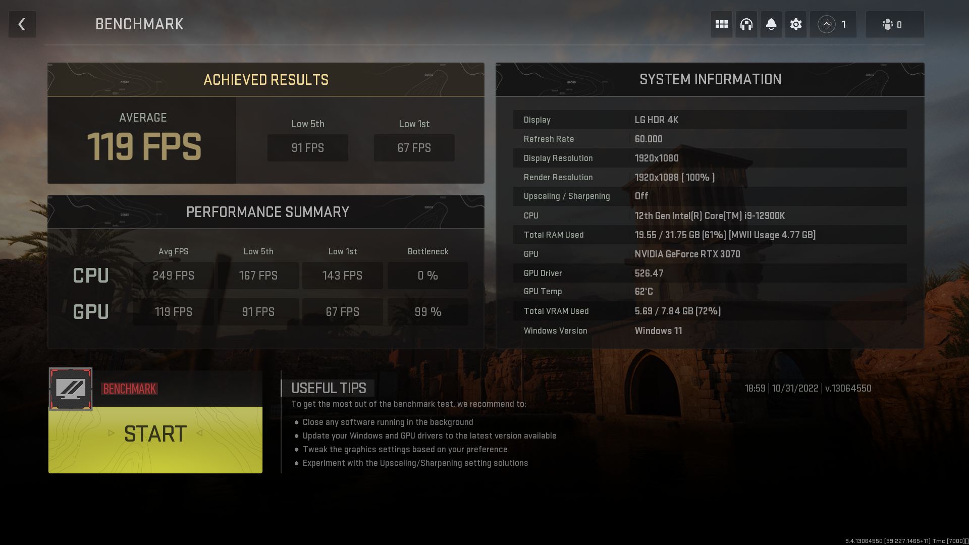Select the headset/audio icon
This screenshot has width=969, height=545.
coord(747,25)
